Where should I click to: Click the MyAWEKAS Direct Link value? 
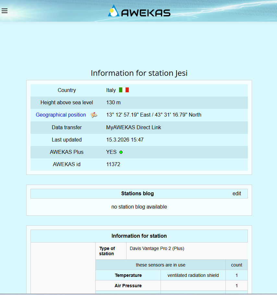tap(133, 127)
